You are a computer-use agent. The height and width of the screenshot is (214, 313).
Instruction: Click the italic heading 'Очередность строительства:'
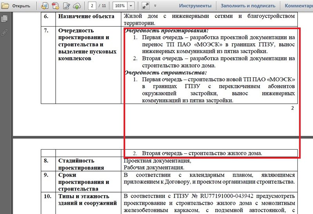pos(165,73)
